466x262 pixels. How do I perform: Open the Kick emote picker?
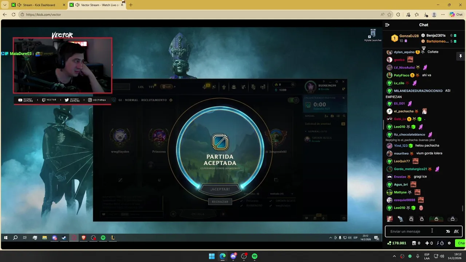(456, 231)
